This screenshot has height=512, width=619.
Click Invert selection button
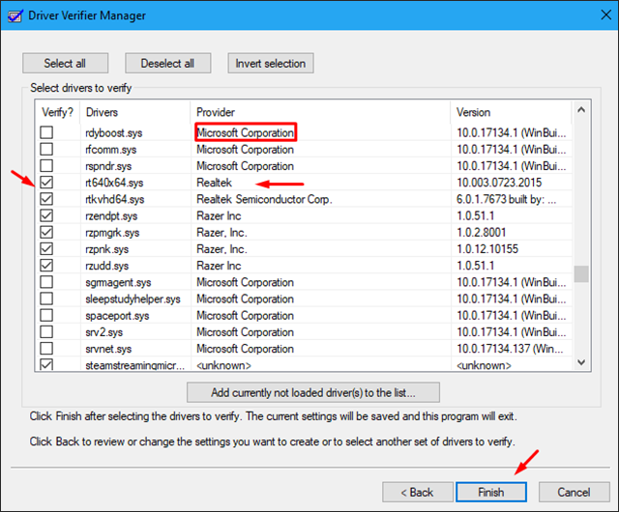[x=271, y=63]
